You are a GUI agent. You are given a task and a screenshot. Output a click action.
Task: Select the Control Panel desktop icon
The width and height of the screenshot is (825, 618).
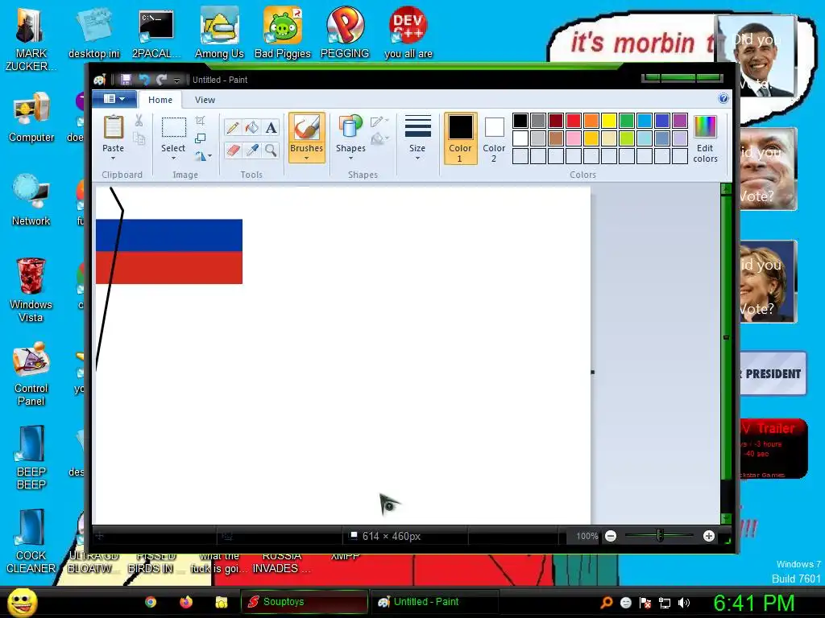tap(31, 373)
